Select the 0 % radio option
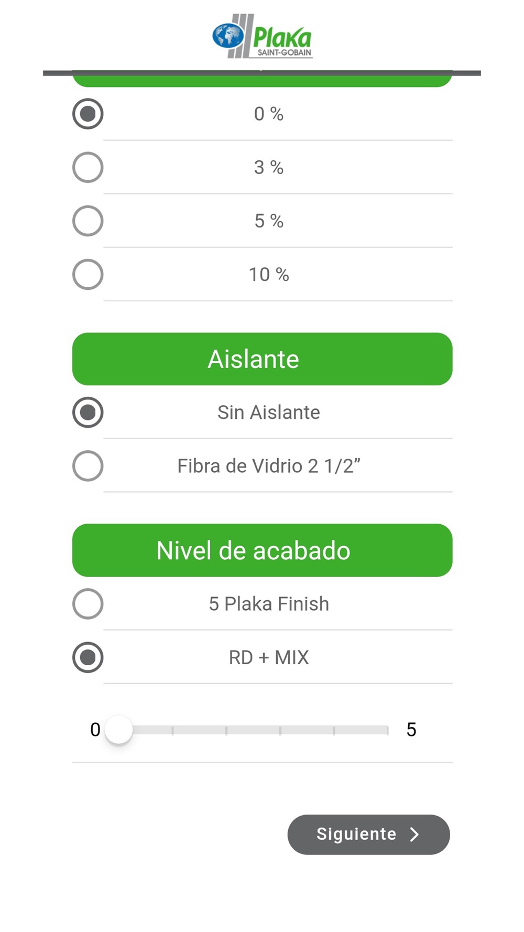This screenshot has height=932, width=524. pyautogui.click(x=88, y=114)
